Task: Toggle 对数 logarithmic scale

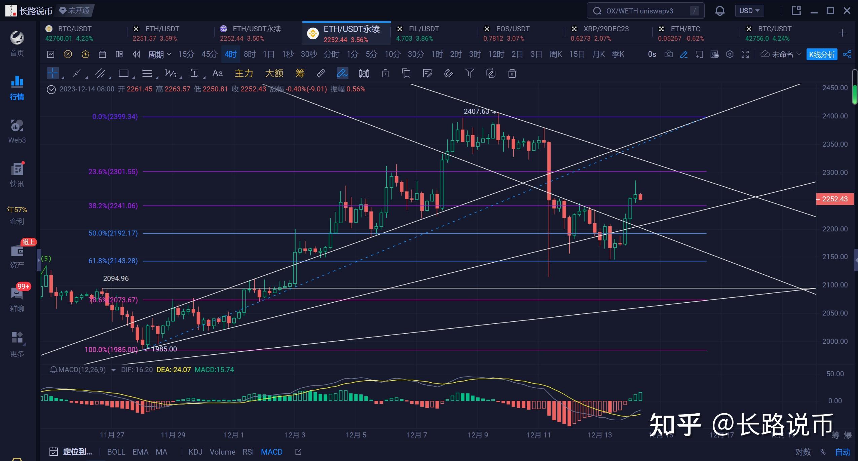Action: (803, 452)
